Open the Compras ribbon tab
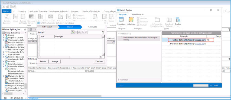Viewport: 231px width, 100px height. click(75, 11)
